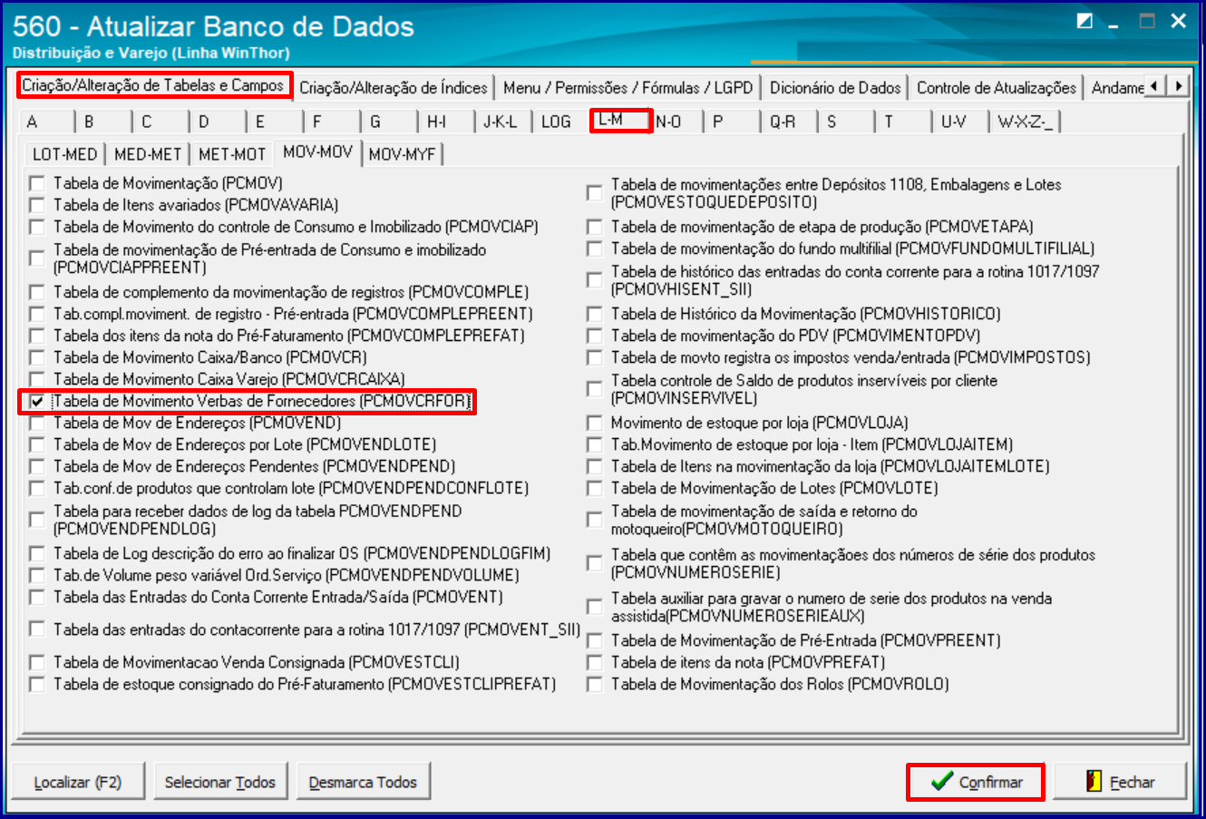Switch to Criação/Alteração de Índices tab
The height and width of the screenshot is (819, 1206).
[x=394, y=88]
